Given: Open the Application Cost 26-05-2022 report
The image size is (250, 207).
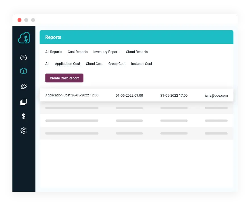Looking at the screenshot, I should point(72,96).
